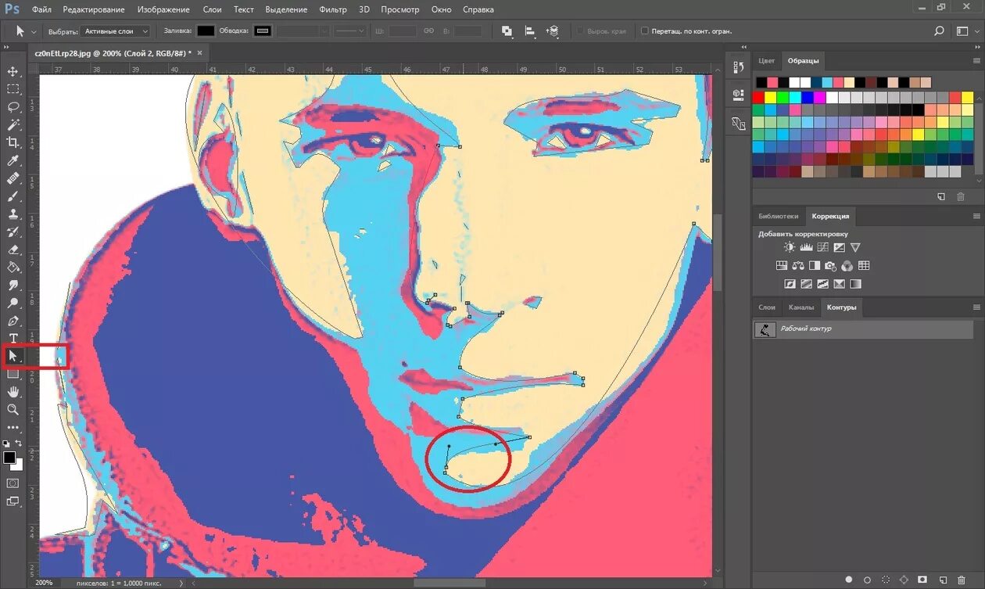Select the Pen tool in toolbar
The image size is (985, 589).
pos(13,321)
